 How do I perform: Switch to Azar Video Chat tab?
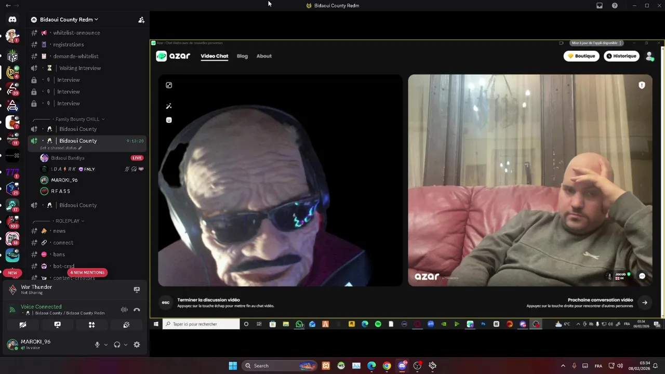215,56
